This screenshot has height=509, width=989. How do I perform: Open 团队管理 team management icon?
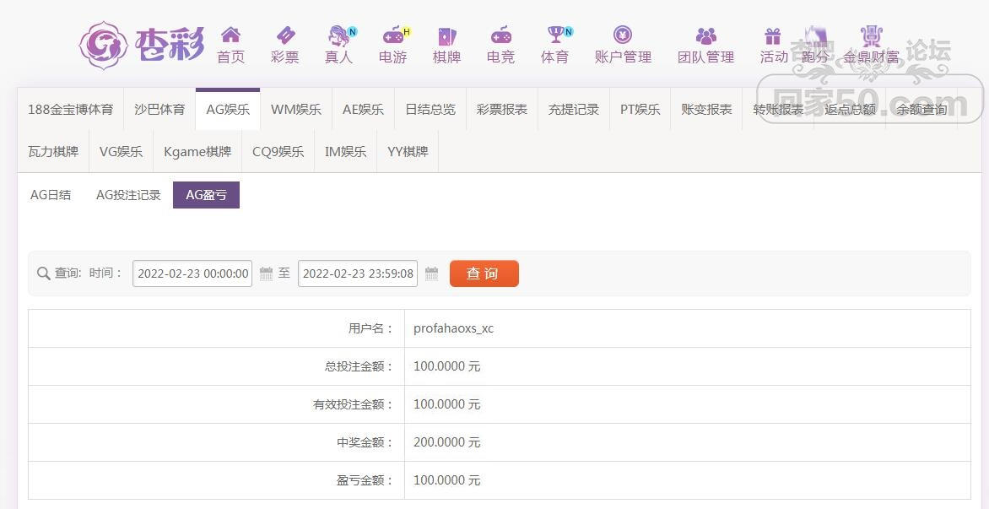point(705,35)
